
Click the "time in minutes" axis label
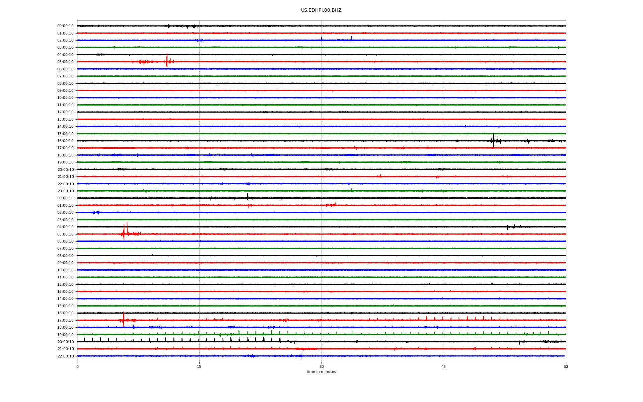click(x=321, y=372)
